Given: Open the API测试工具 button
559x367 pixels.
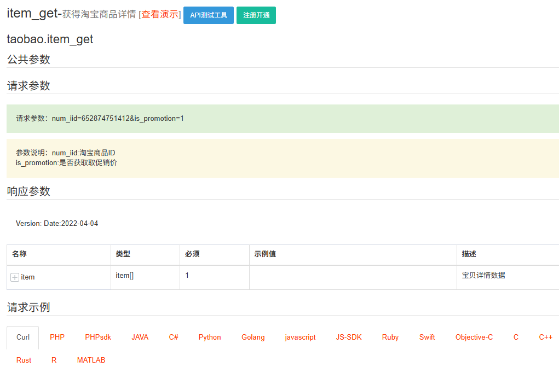Looking at the screenshot, I should point(209,15).
